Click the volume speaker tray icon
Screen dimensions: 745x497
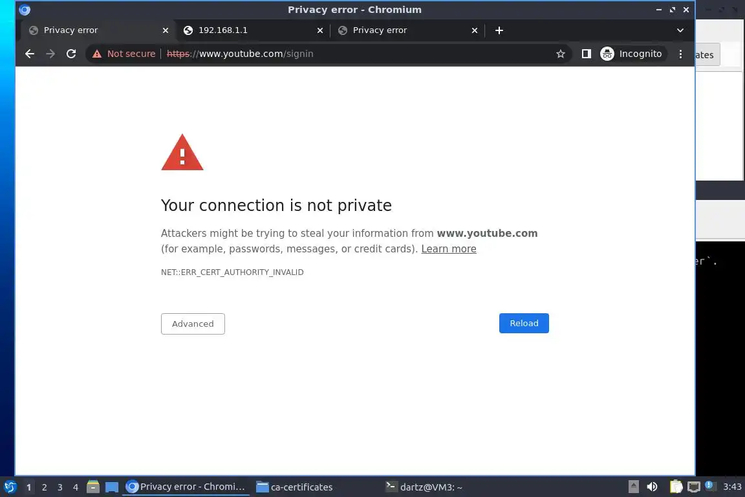point(653,487)
